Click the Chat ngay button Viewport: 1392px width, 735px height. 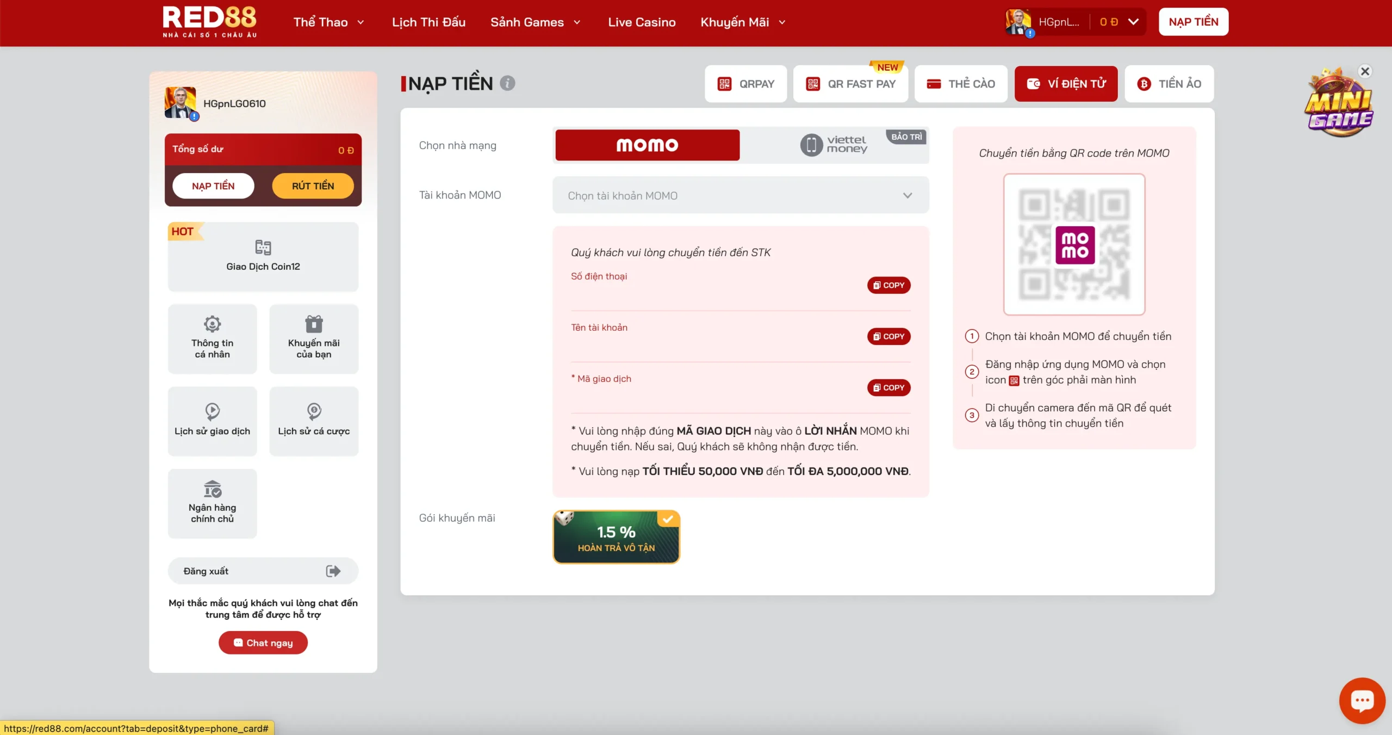pos(263,643)
